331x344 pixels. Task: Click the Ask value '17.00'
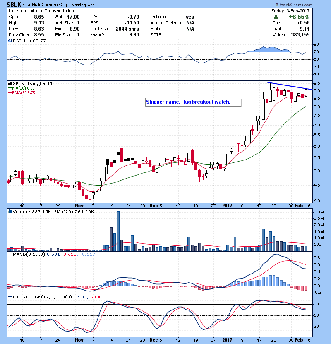pos(73,17)
